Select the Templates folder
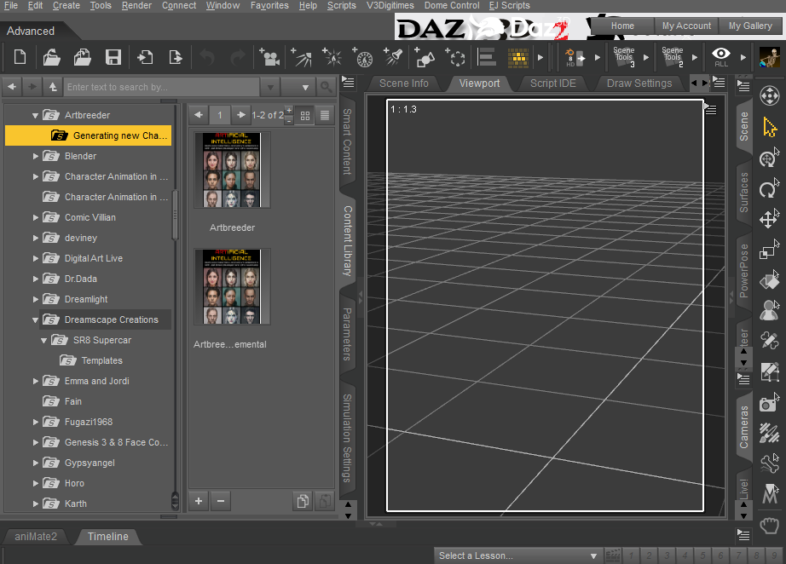Image resolution: width=786 pixels, height=564 pixels. [101, 360]
